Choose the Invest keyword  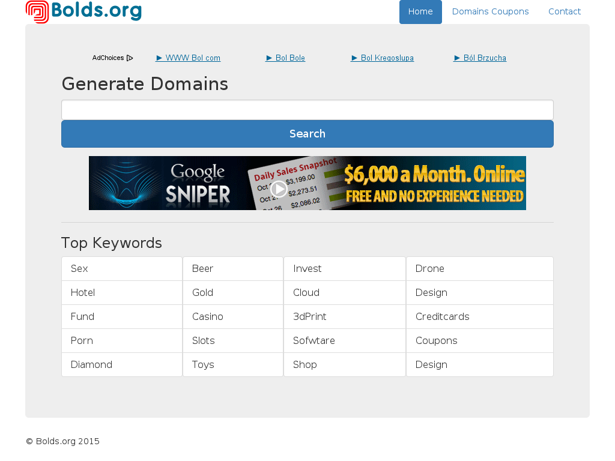pos(345,269)
